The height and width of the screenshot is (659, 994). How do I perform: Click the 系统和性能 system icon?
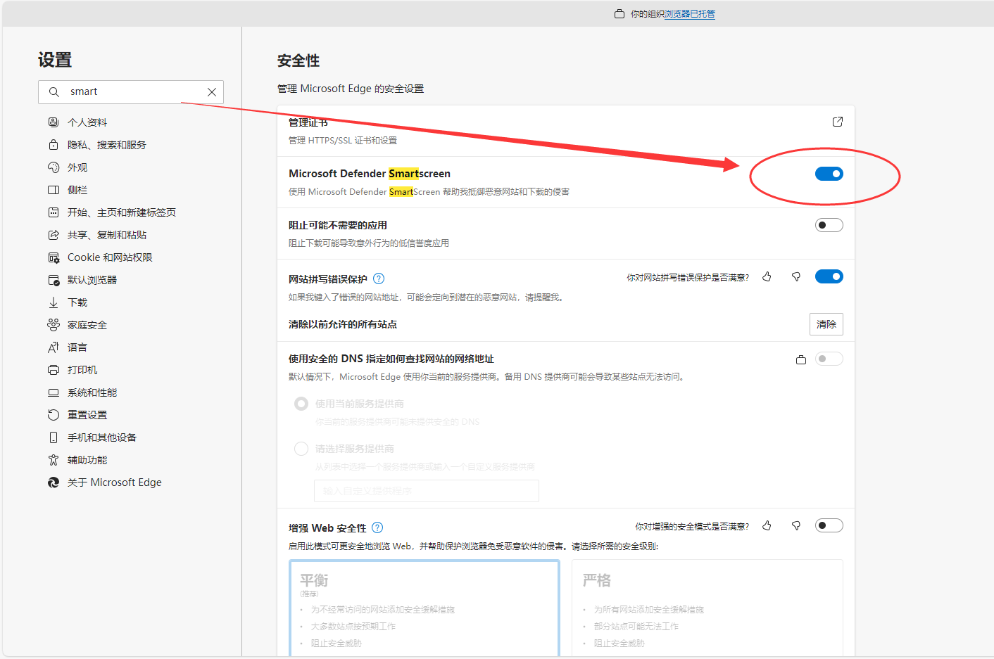[54, 392]
